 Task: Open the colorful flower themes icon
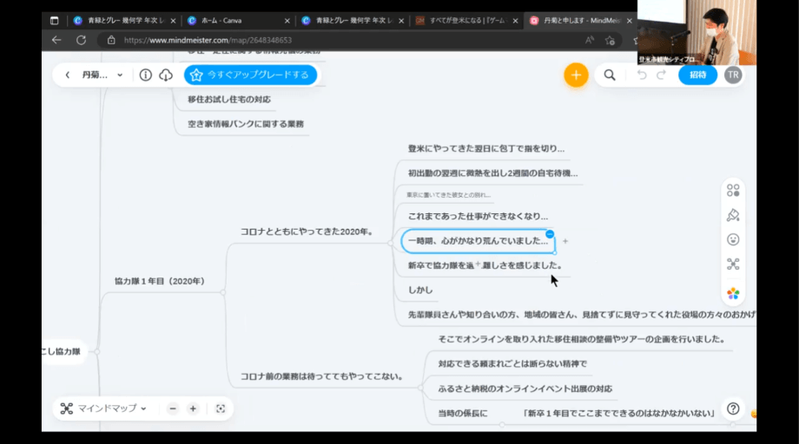[x=733, y=293]
